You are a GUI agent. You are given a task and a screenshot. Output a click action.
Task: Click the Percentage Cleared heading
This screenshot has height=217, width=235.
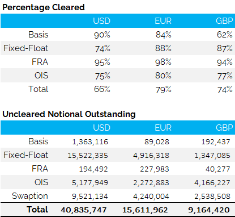44,7
